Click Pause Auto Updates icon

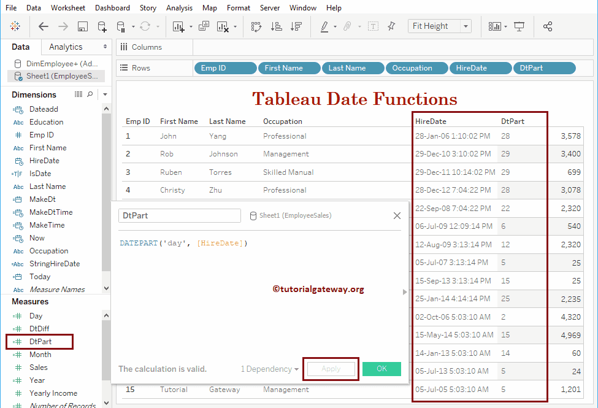pos(122,26)
